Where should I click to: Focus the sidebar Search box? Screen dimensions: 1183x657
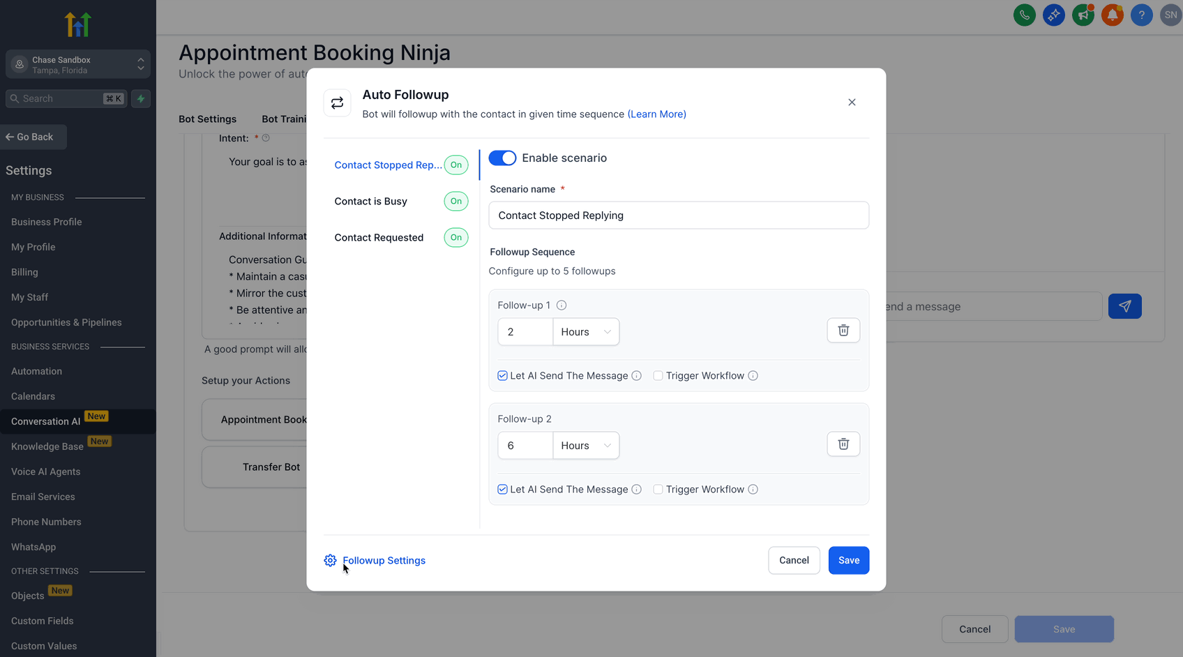66,98
